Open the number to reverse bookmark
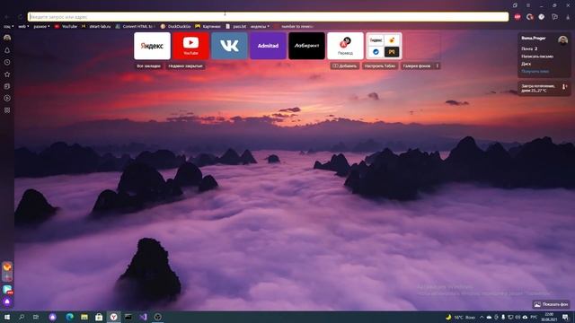The height and width of the screenshot is (323, 575). tap(294, 26)
